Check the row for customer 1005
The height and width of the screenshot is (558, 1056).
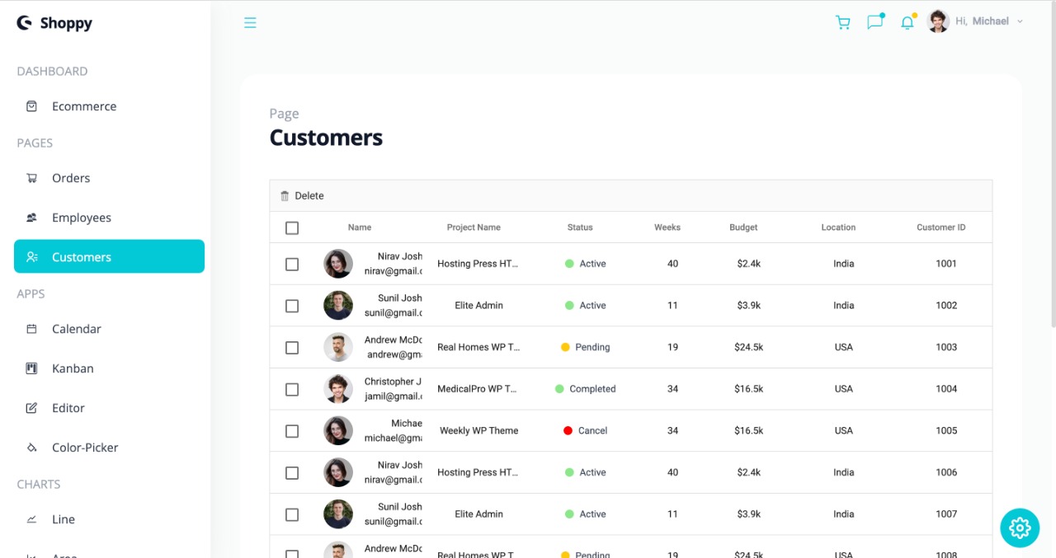pos(292,431)
